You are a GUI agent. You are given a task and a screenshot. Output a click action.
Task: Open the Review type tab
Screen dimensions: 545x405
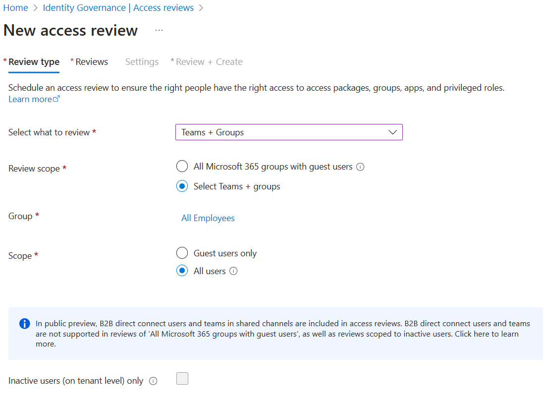pos(34,62)
